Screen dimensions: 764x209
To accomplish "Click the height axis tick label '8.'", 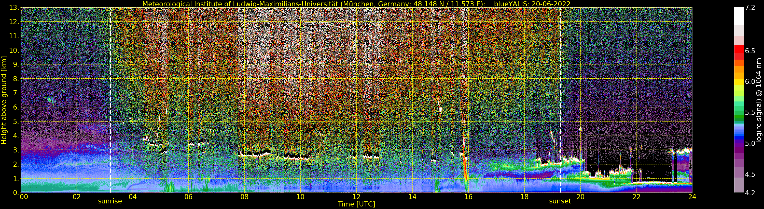I will (16, 79).
